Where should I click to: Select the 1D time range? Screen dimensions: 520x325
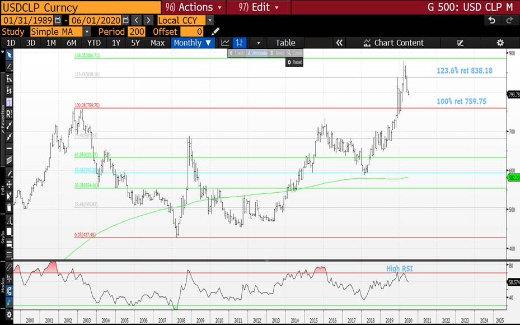click(x=11, y=43)
